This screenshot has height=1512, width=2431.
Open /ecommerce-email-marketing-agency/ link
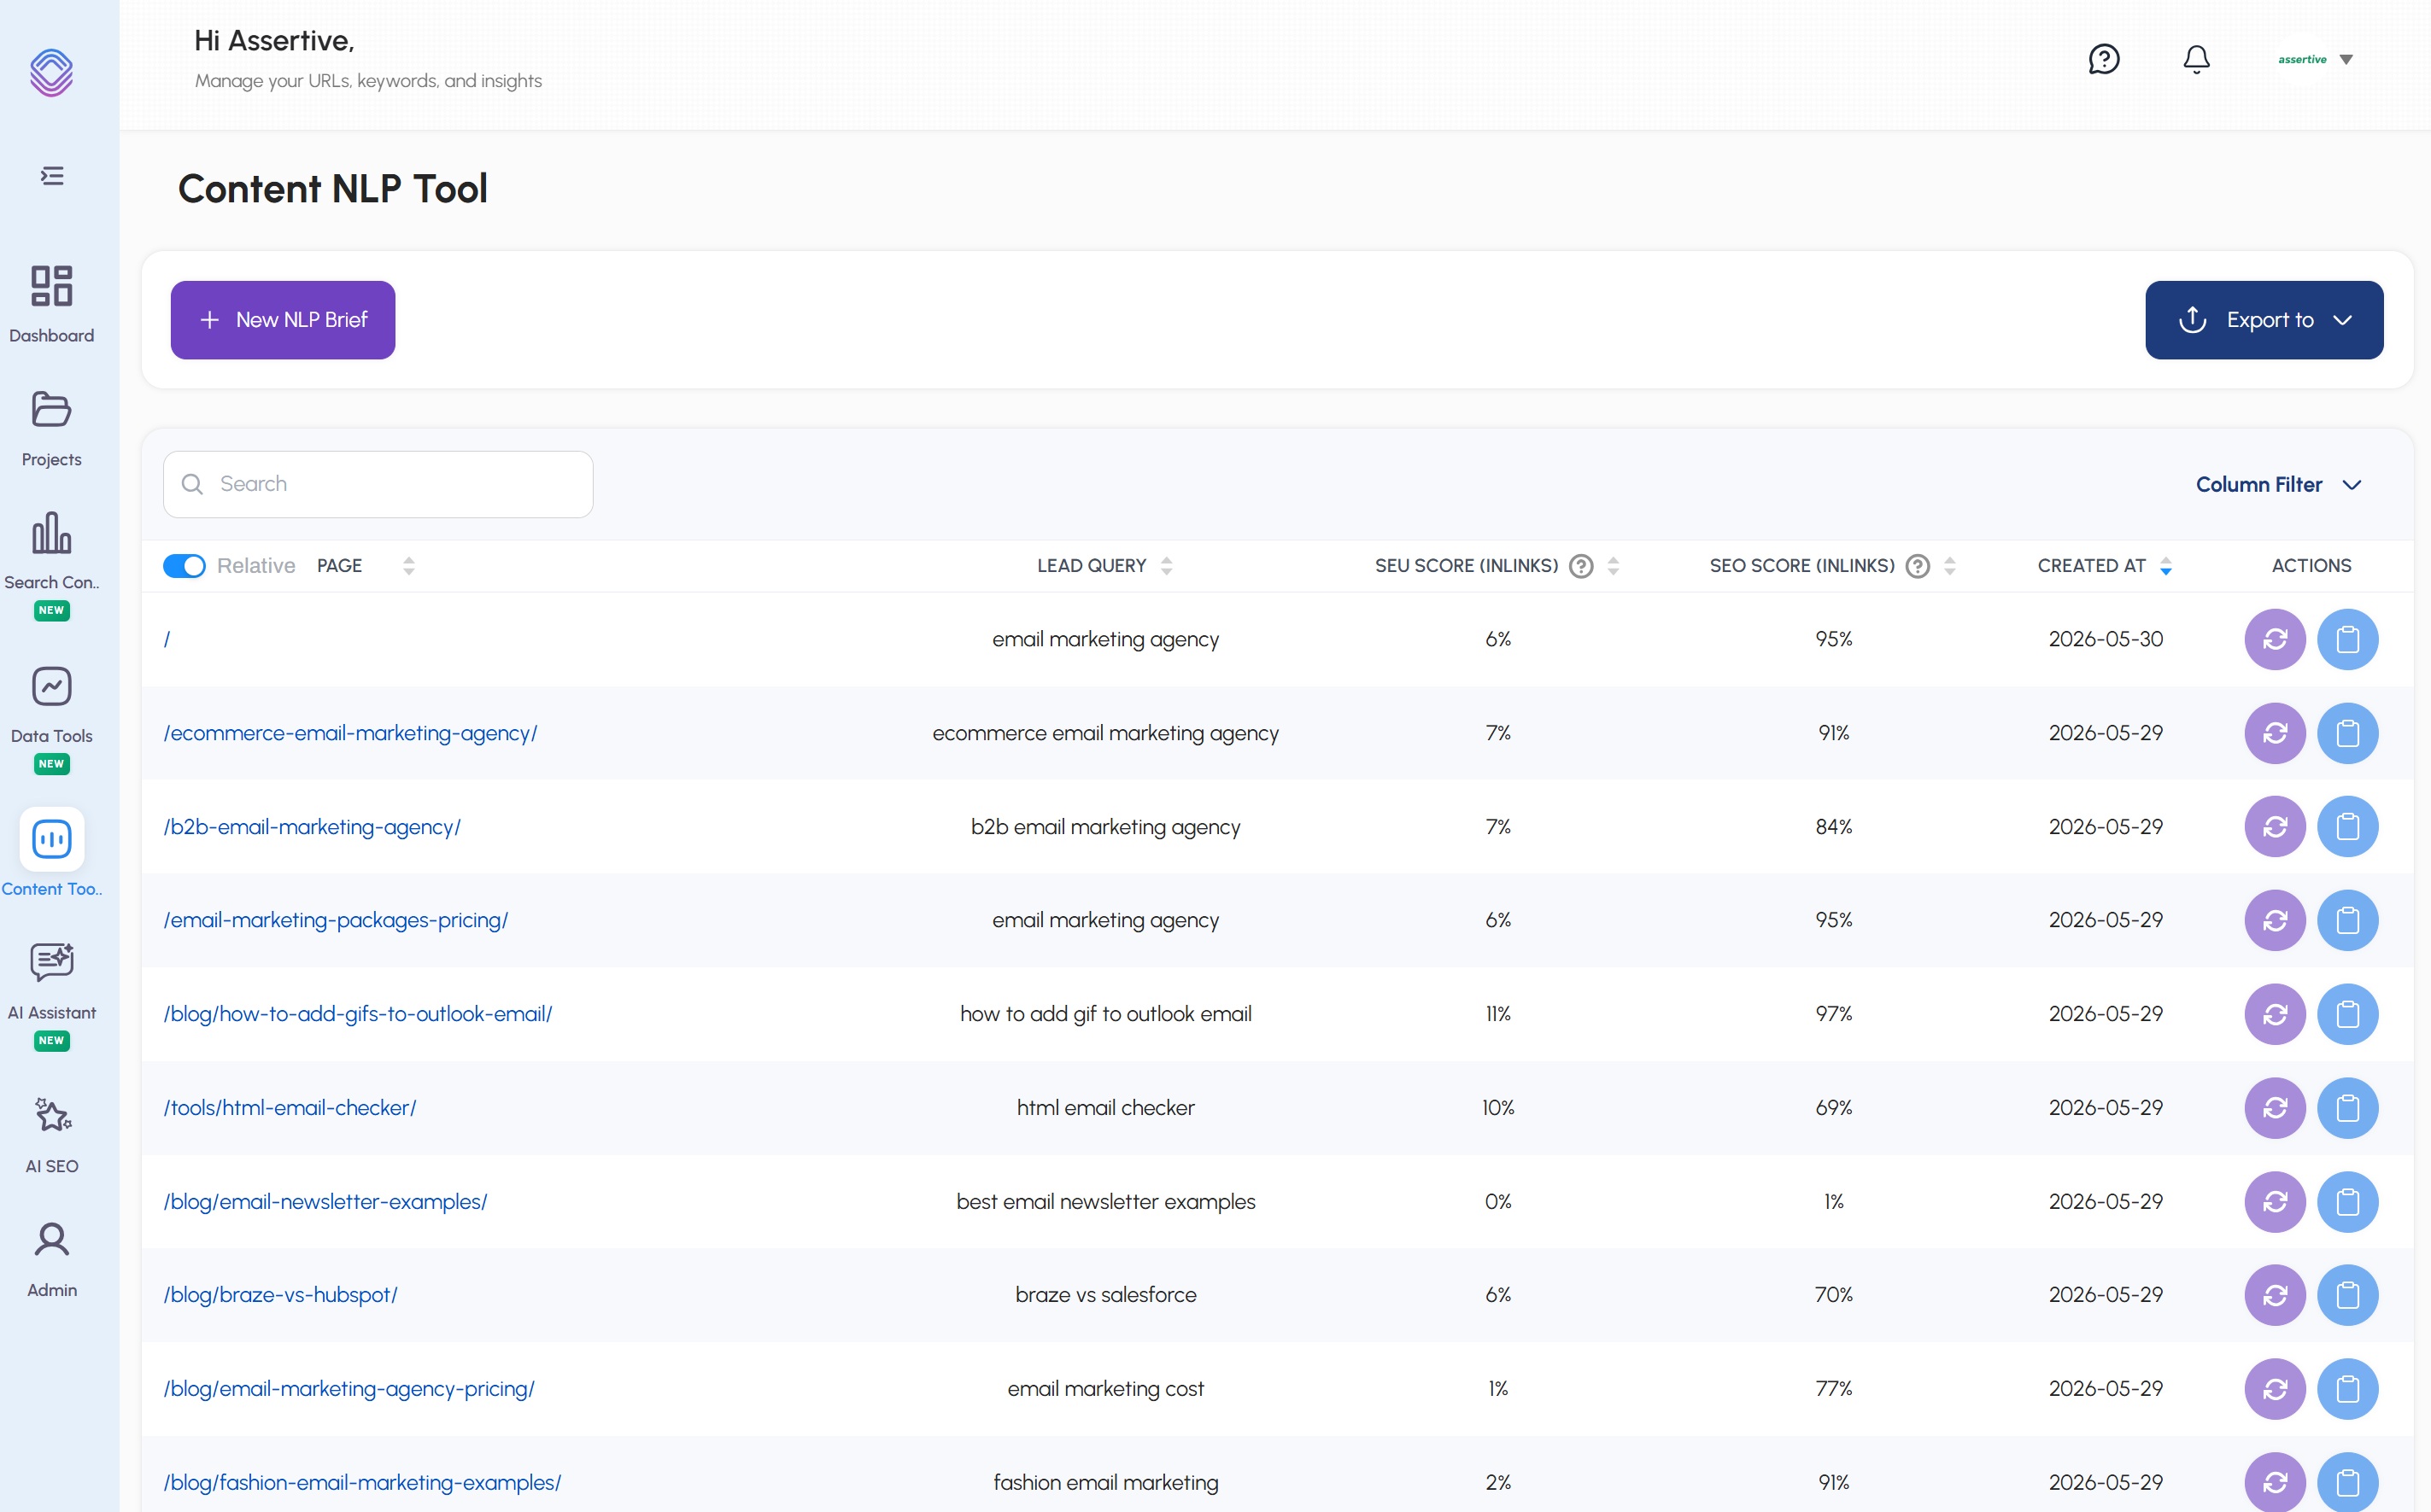click(350, 733)
